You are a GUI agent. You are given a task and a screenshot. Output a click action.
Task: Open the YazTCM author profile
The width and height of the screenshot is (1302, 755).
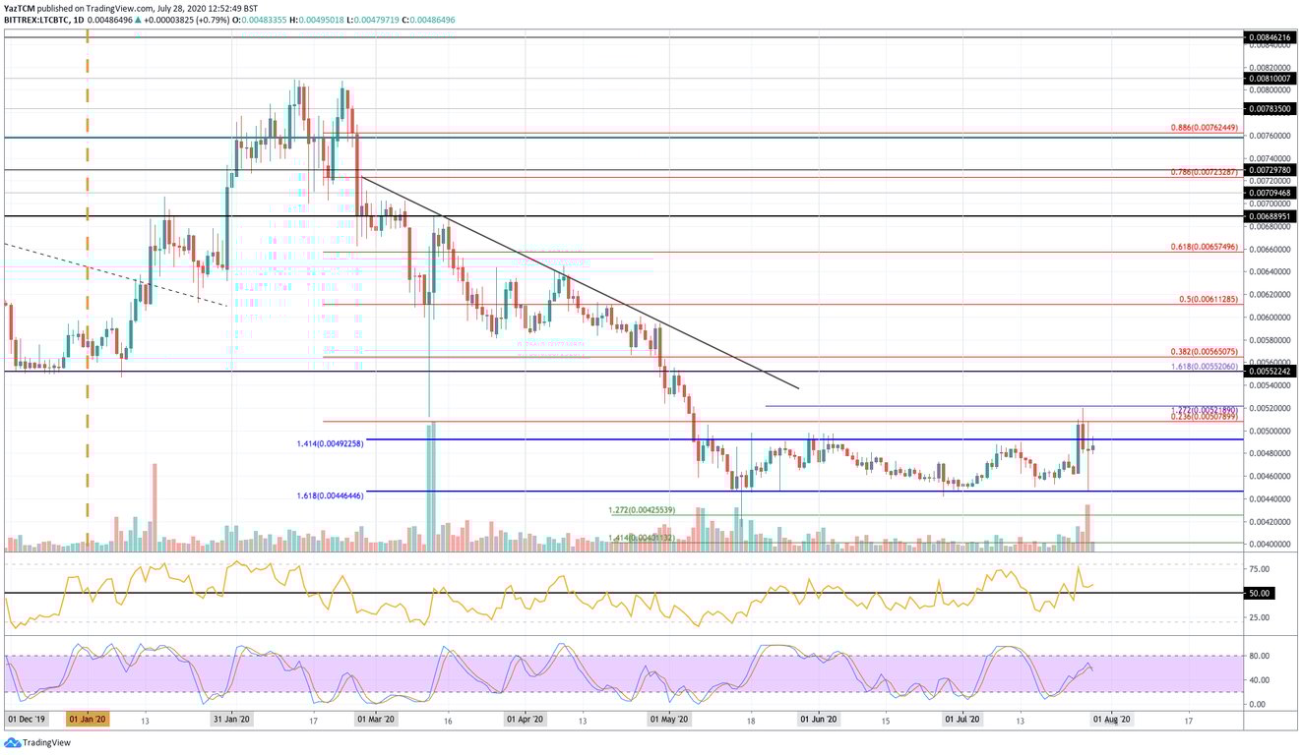pyautogui.click(x=22, y=7)
